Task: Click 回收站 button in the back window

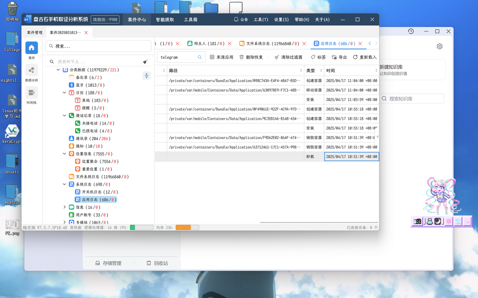Action: tap(157, 263)
